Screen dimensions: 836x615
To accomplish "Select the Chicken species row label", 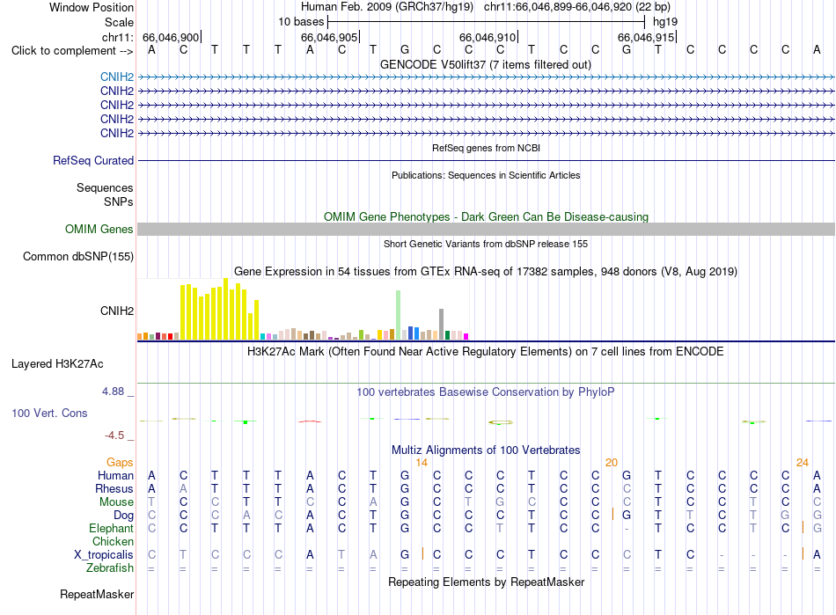I will coord(113,541).
